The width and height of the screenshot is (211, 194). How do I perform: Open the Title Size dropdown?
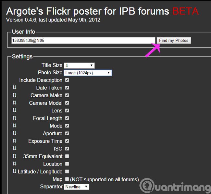click(79, 66)
